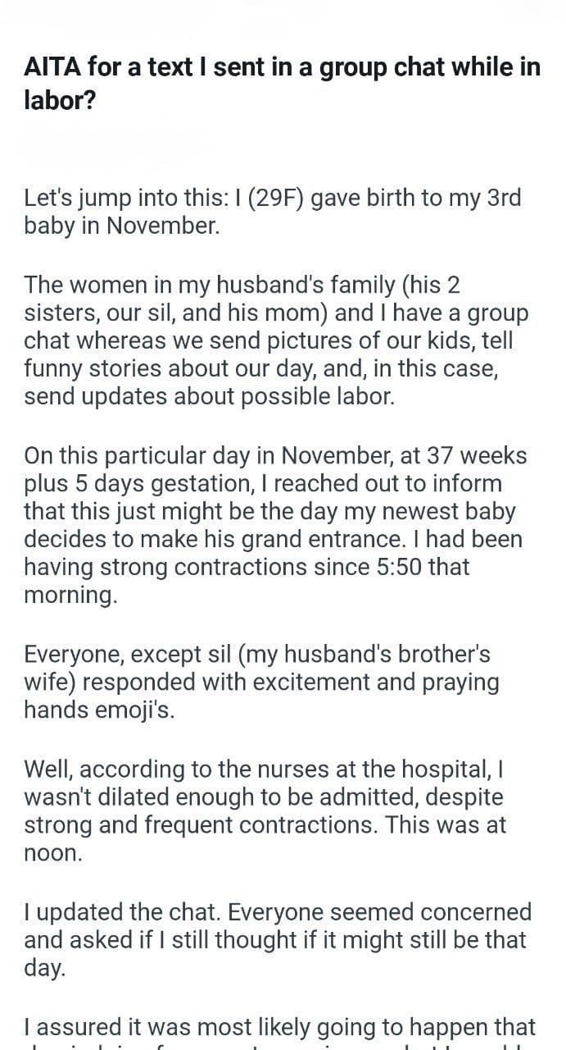The height and width of the screenshot is (1050, 566).
Task: Select "send updates about possible labor" line
Action: (210, 397)
